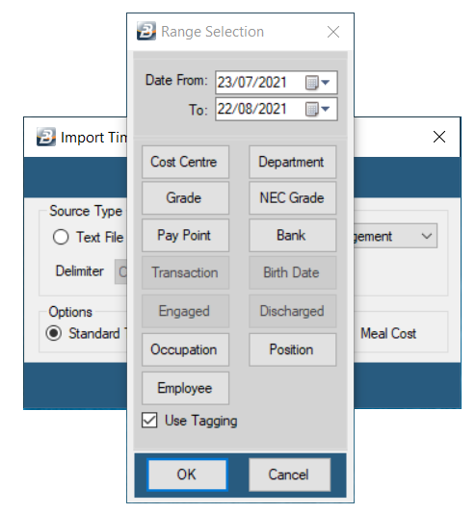The height and width of the screenshot is (514, 476).
Task: Select the Text File radio button
Action: pos(61,237)
